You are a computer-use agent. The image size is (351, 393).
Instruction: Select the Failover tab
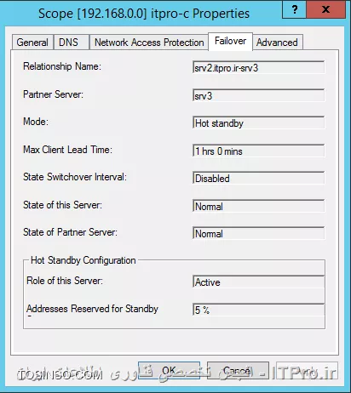pos(230,41)
